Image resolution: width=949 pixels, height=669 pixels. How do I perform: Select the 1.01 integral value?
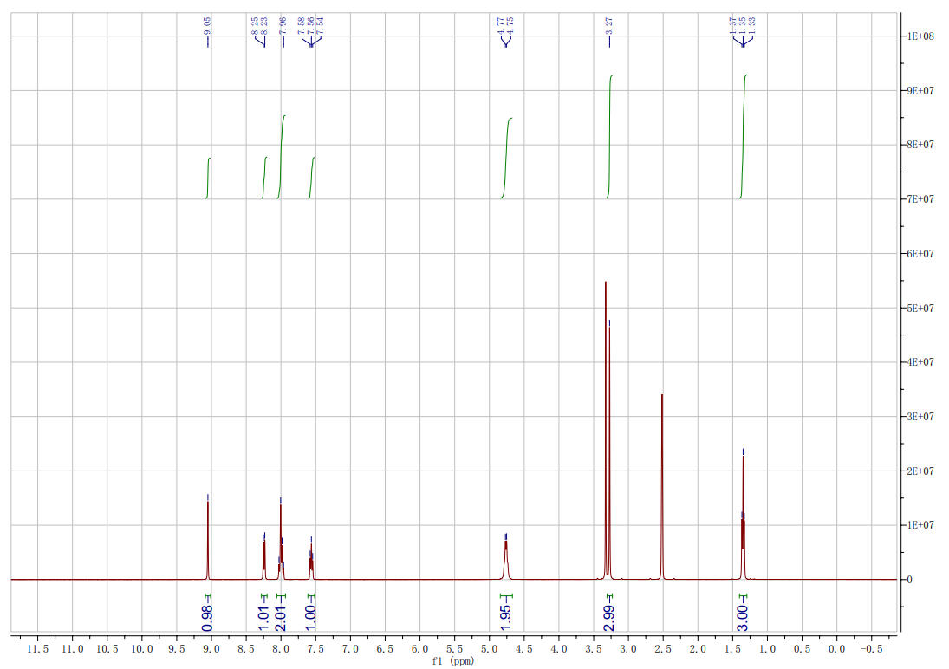(x=263, y=618)
